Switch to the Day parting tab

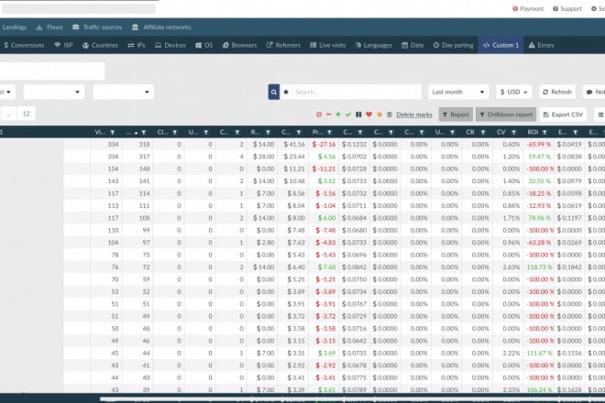pyautogui.click(x=453, y=45)
